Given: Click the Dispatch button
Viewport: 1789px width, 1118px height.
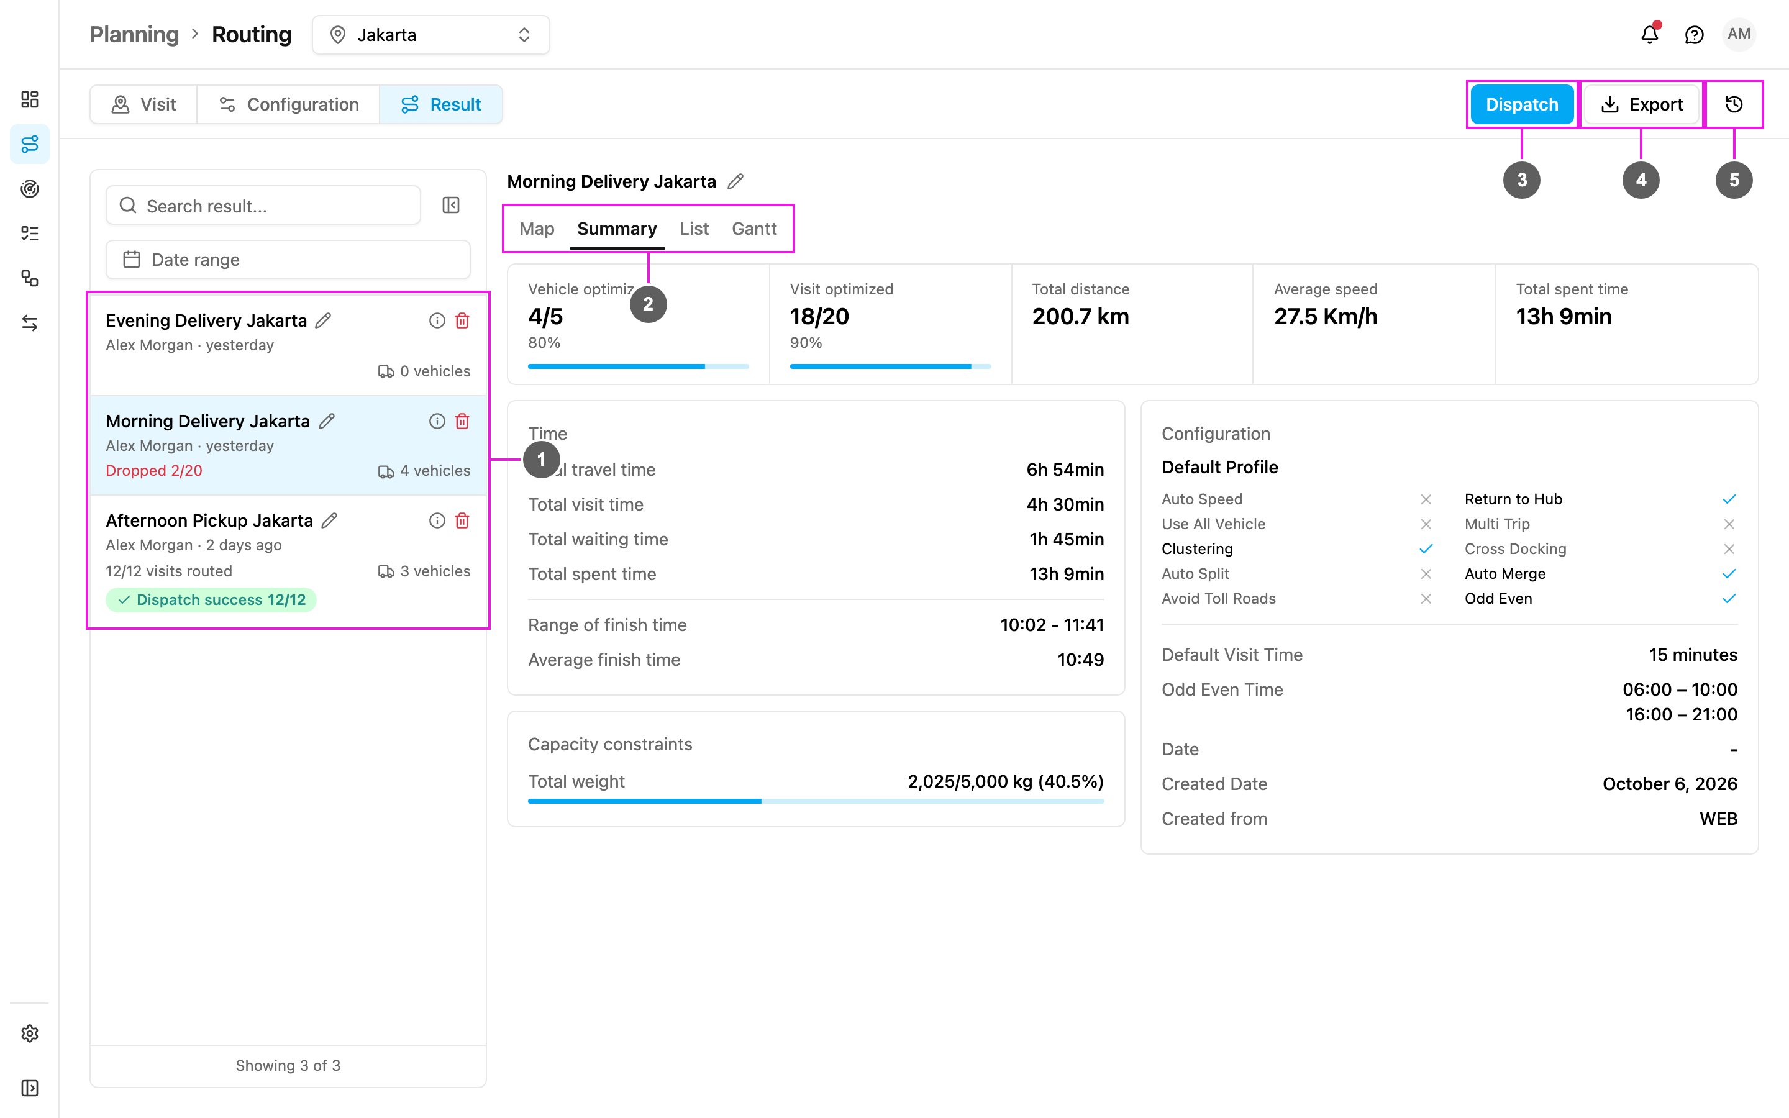Looking at the screenshot, I should 1521,104.
